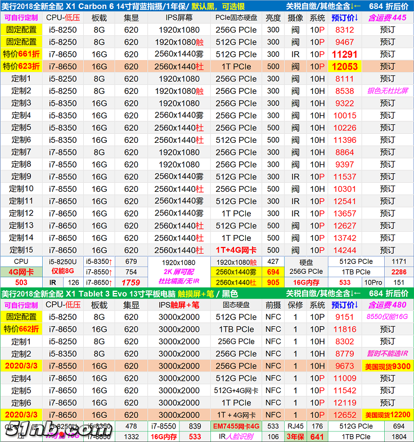Image resolution: width=414 pixels, height=442 pixels.
Task: Select the red 11291 price cell
Action: click(x=345, y=54)
